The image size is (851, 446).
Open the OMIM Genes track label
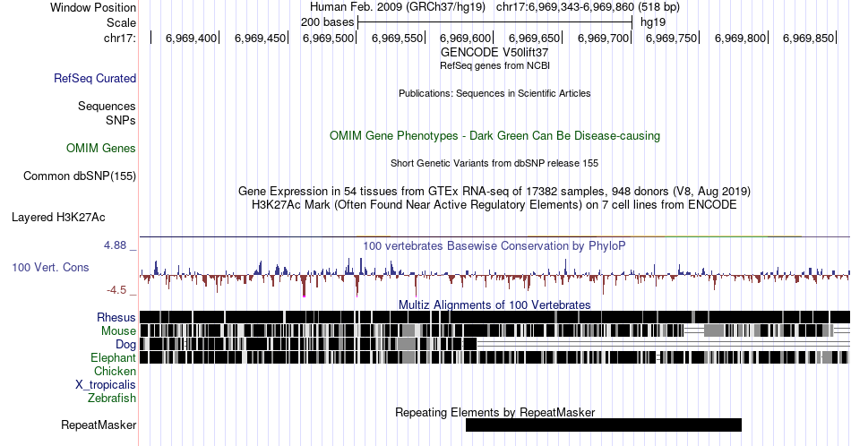(100, 148)
